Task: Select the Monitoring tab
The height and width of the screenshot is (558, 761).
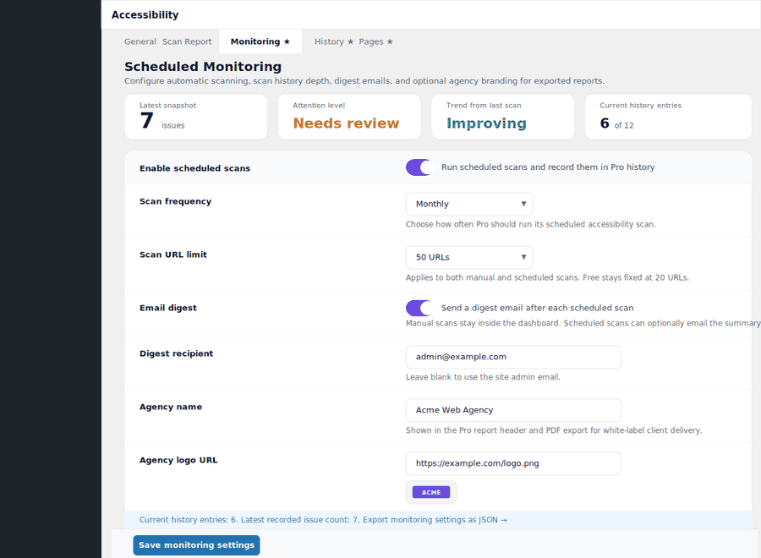Action: (260, 41)
